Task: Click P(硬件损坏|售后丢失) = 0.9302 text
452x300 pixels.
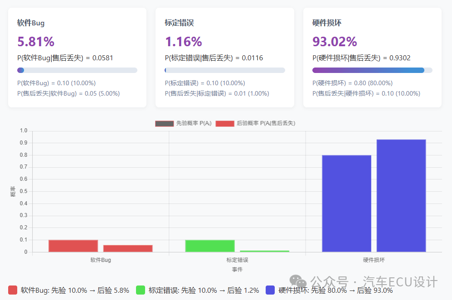Action: click(x=361, y=58)
